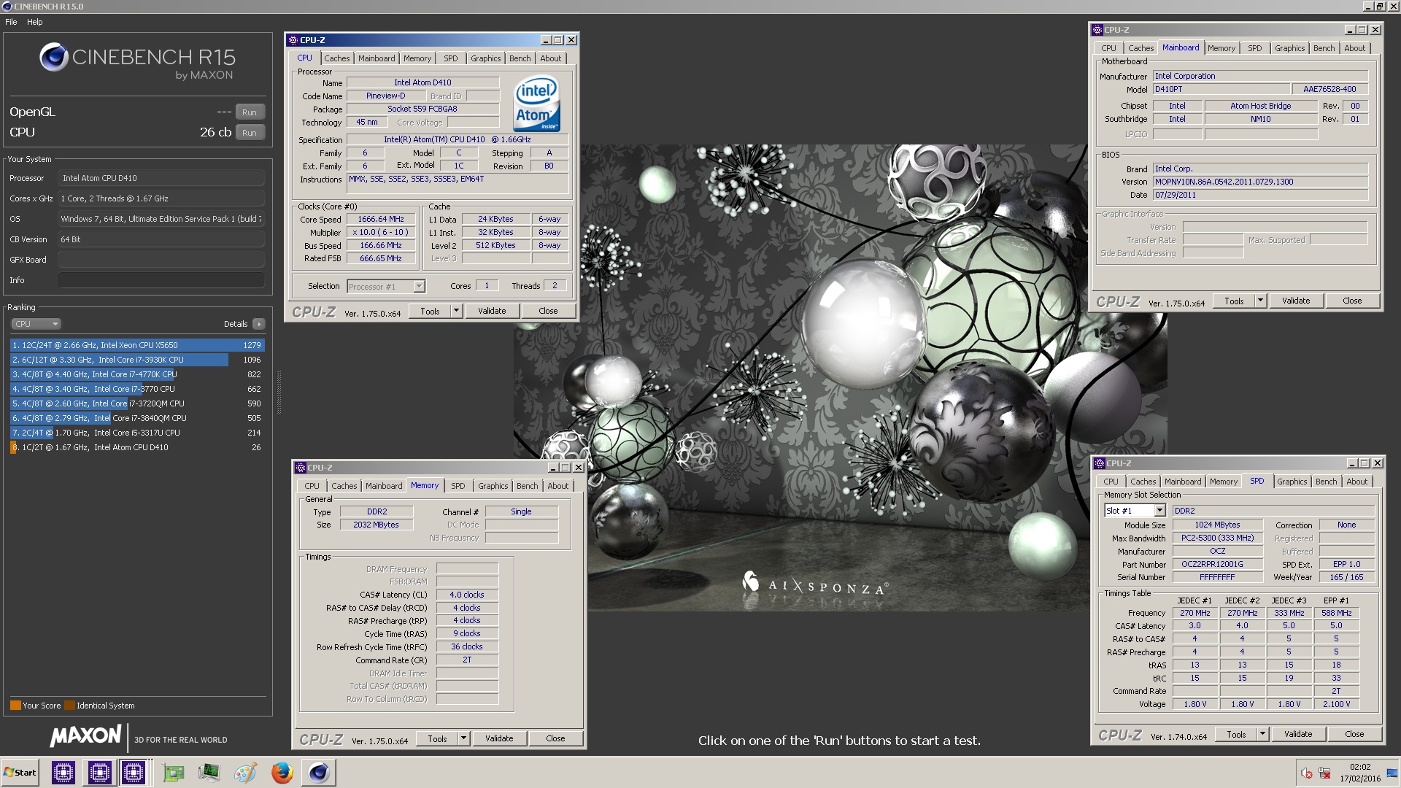Expand Tools arrow in CPU-Z SPD window
The width and height of the screenshot is (1401, 788).
pos(1262,735)
